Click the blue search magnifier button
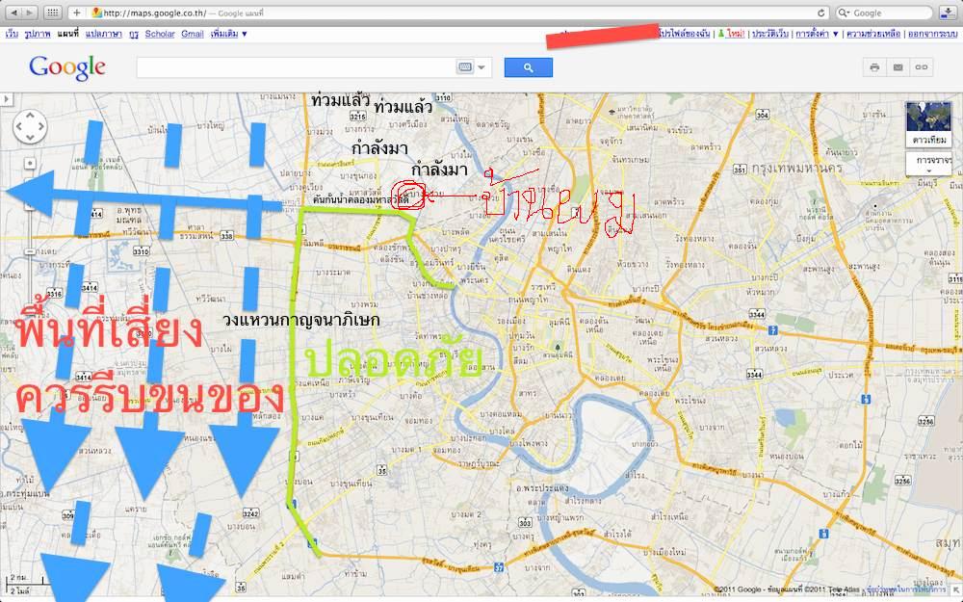Image resolution: width=963 pixels, height=602 pixels. [x=528, y=67]
